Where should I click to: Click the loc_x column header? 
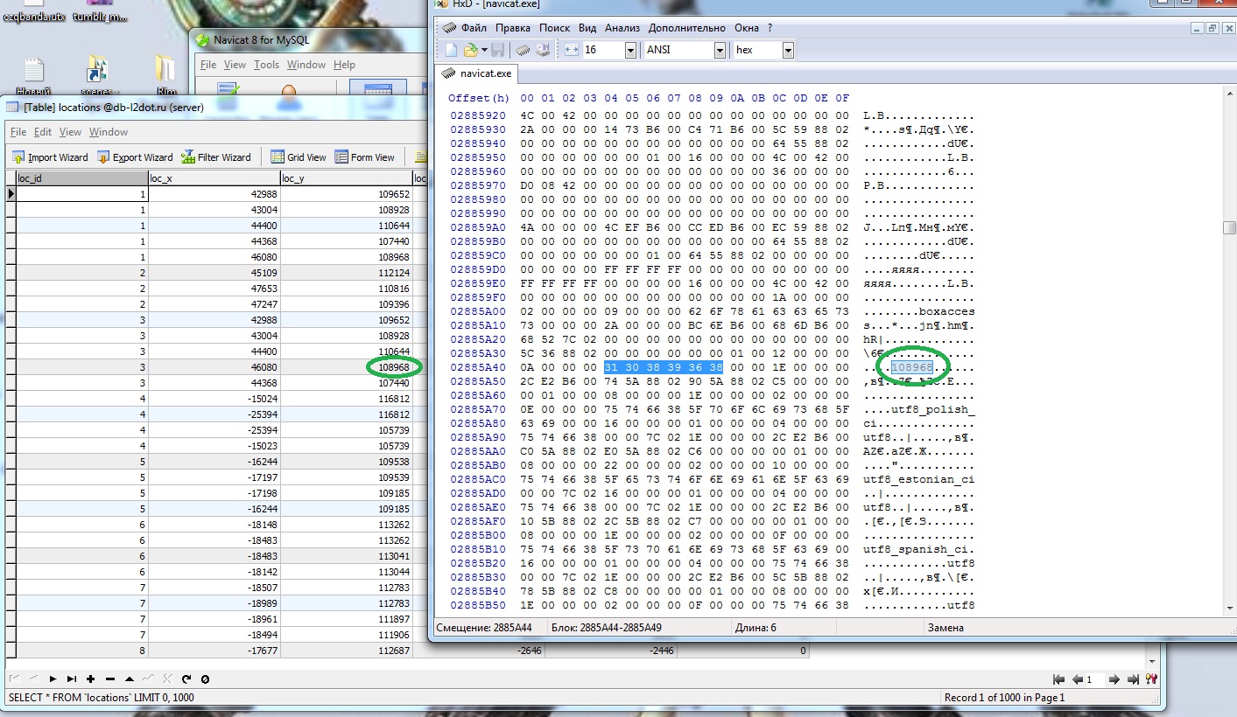click(214, 178)
